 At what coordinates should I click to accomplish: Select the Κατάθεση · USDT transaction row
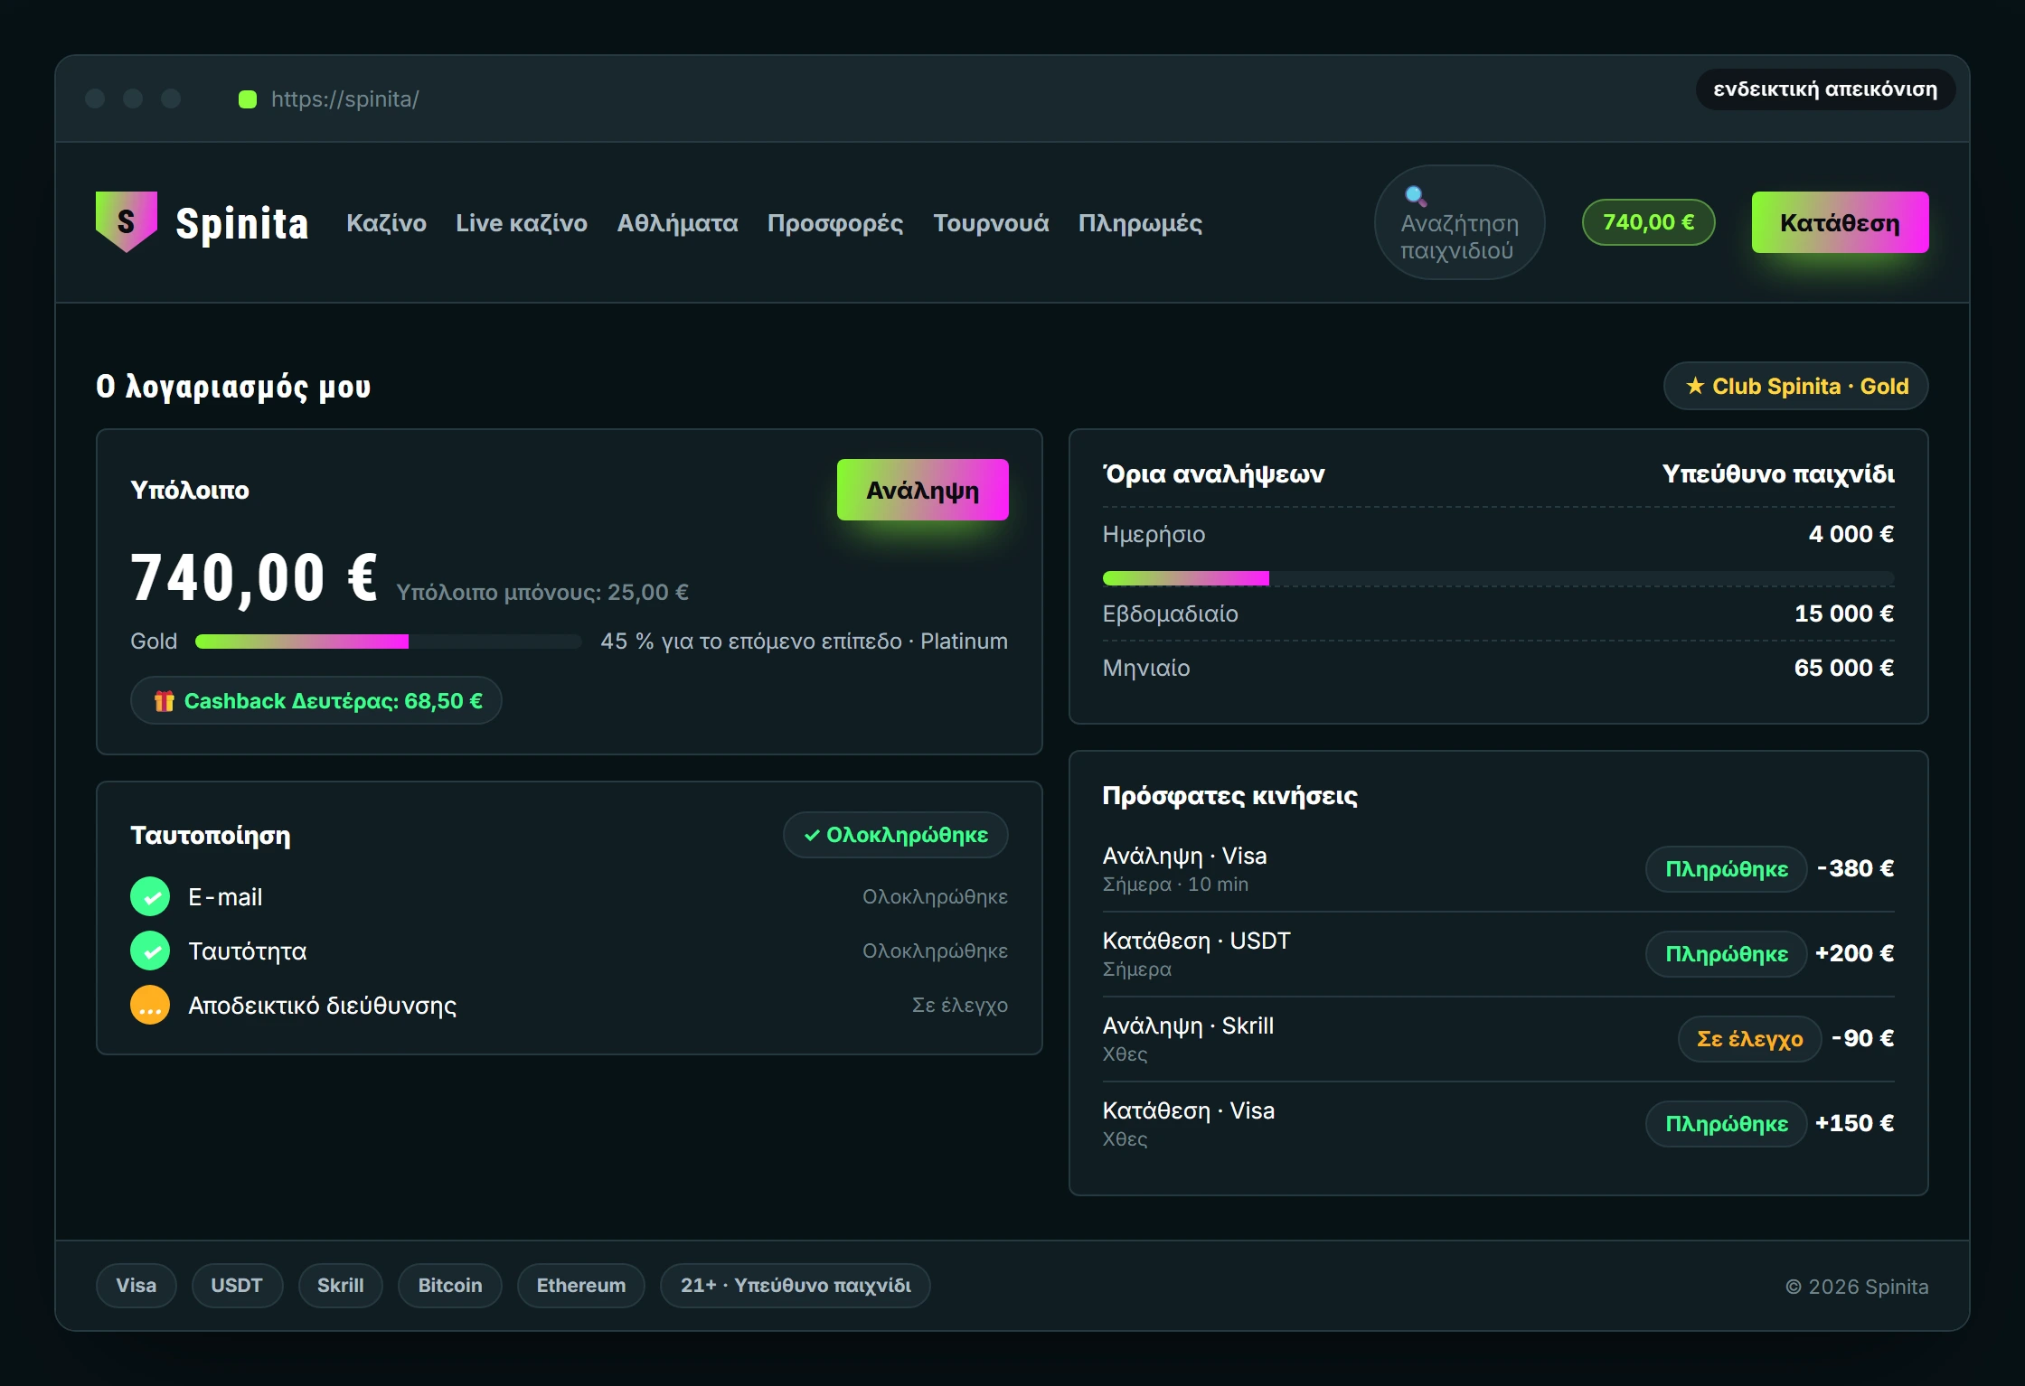pos(1498,954)
